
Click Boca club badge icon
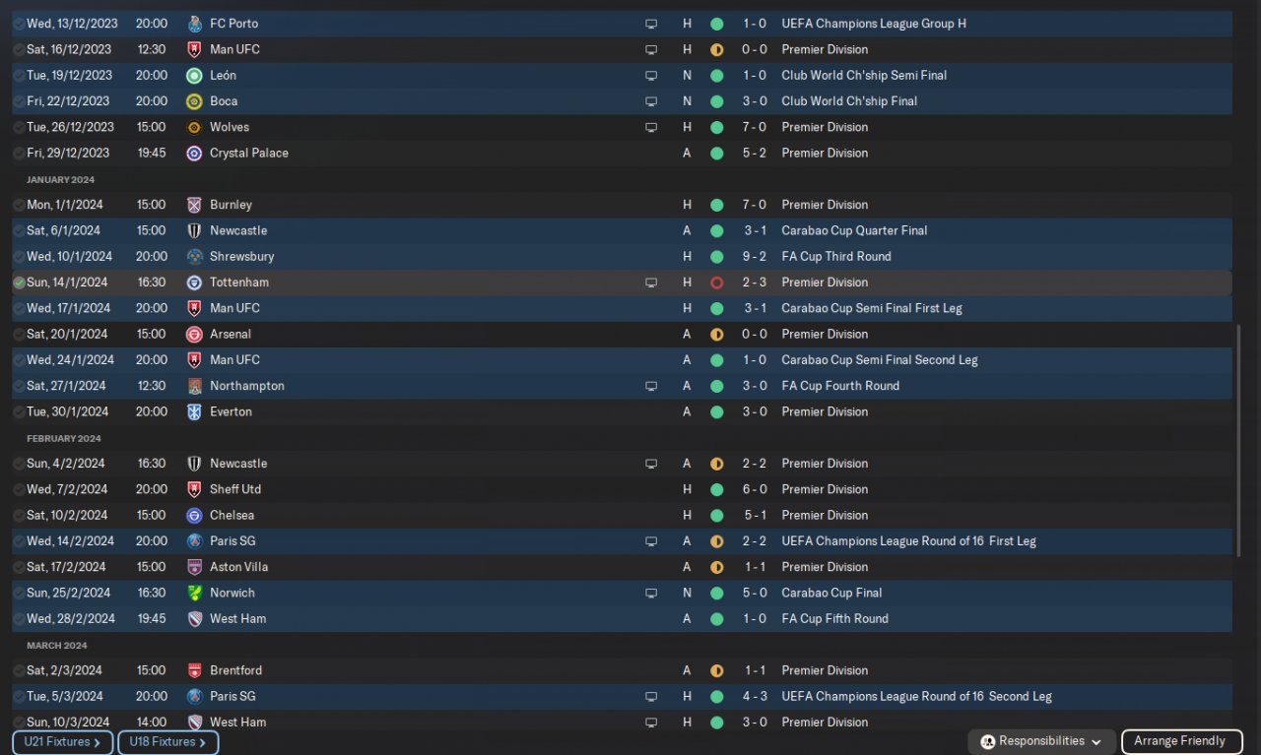pos(194,101)
